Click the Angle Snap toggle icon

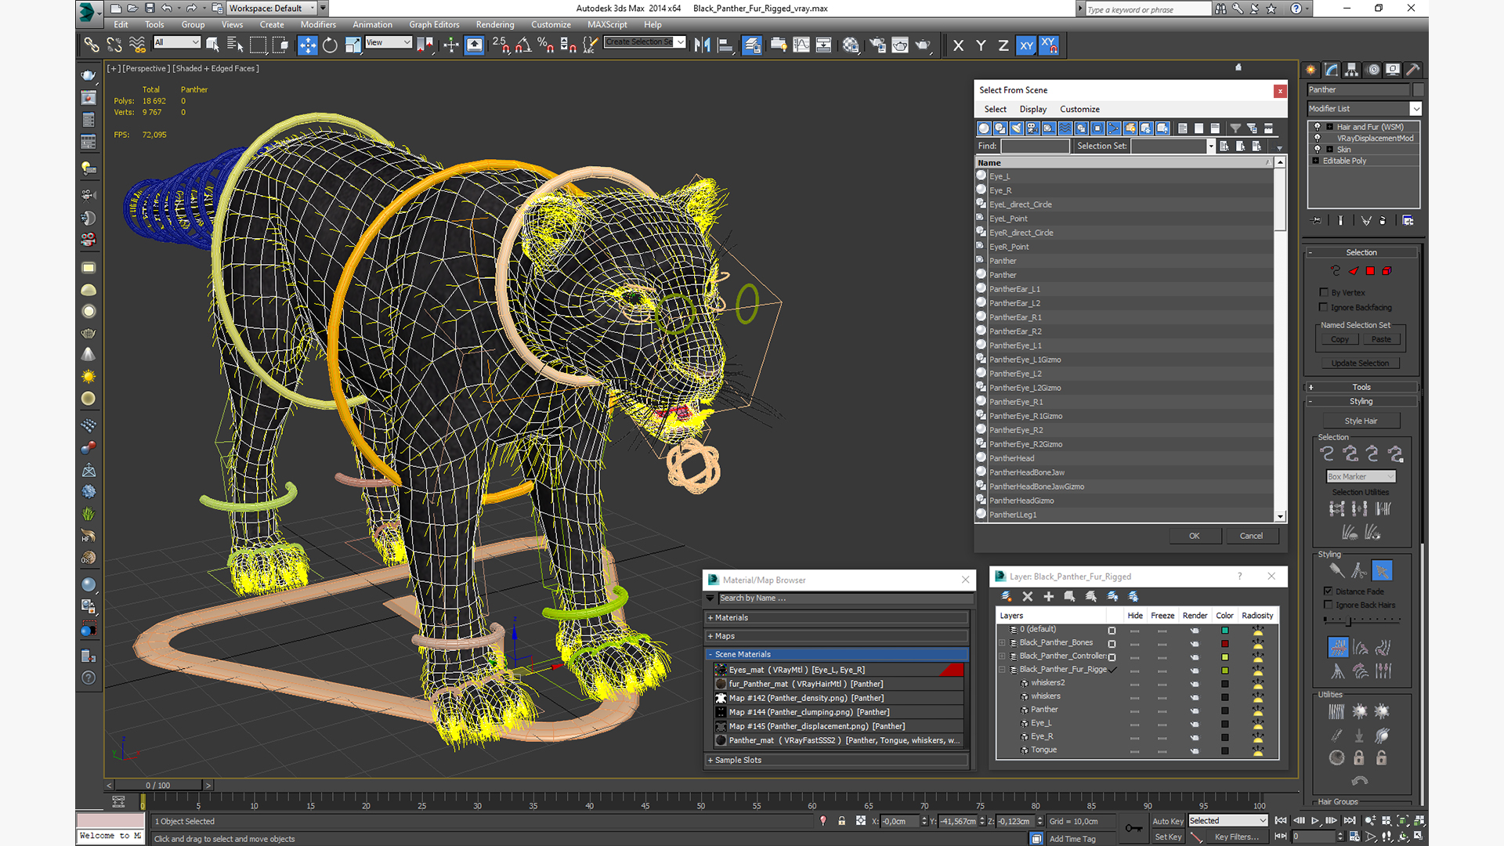(523, 45)
